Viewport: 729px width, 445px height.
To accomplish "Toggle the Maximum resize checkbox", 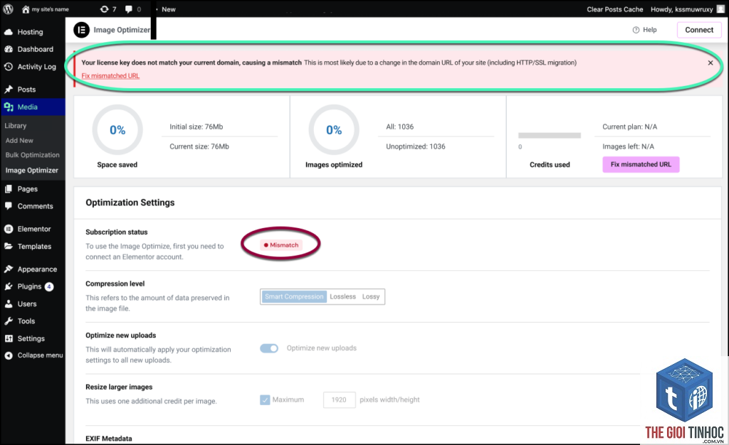I will click(265, 400).
